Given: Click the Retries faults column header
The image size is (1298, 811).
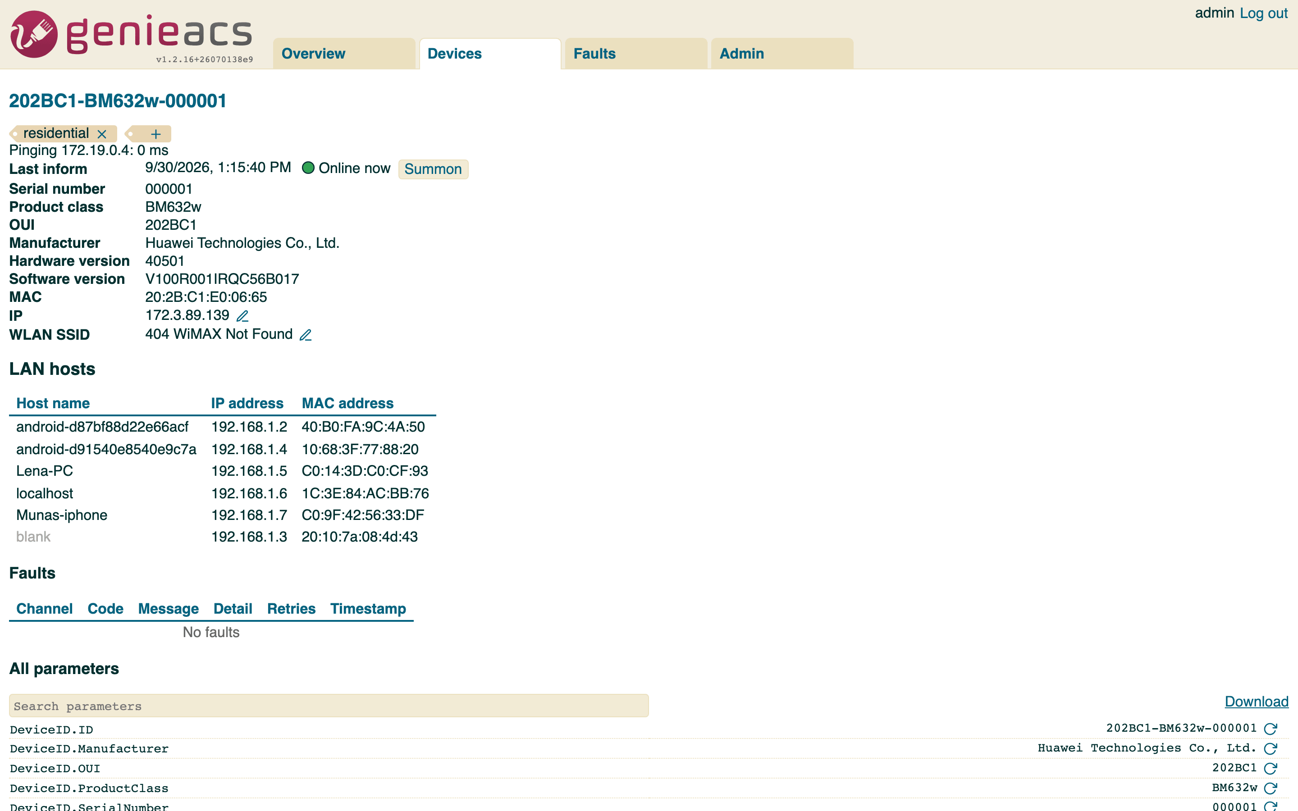Looking at the screenshot, I should [x=291, y=609].
